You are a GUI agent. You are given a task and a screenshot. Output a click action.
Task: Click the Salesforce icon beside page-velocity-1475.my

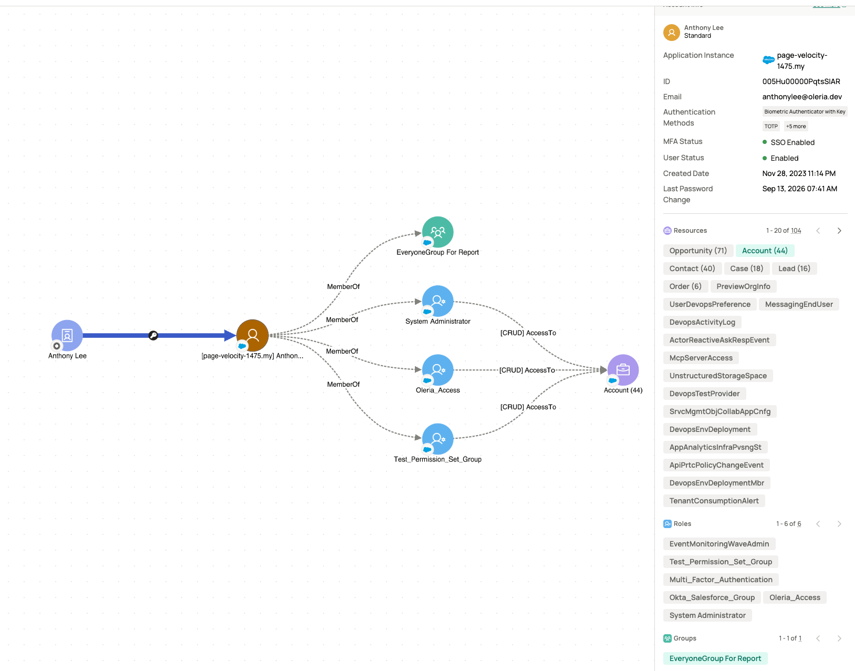768,60
